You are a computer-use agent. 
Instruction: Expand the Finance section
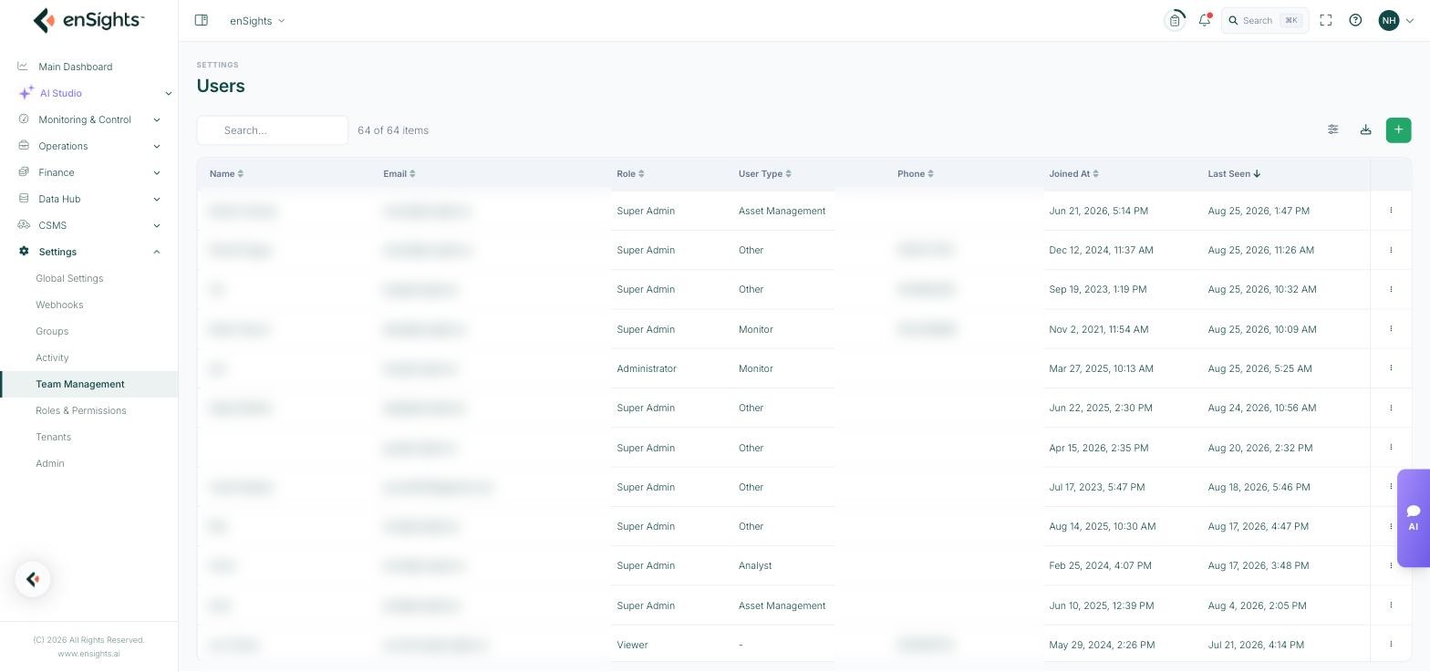click(88, 172)
